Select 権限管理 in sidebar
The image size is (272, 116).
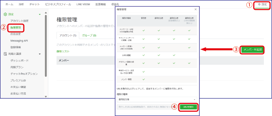point(15,27)
